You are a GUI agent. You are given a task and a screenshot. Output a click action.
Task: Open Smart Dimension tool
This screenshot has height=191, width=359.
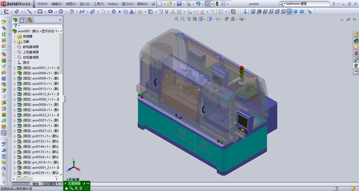17,12
